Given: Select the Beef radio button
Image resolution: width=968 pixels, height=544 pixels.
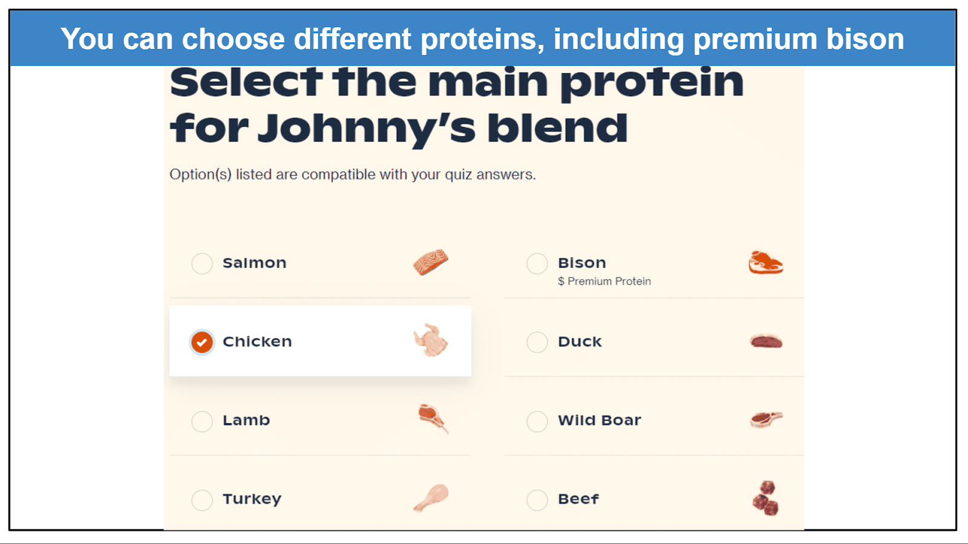Looking at the screenshot, I should [x=537, y=500].
